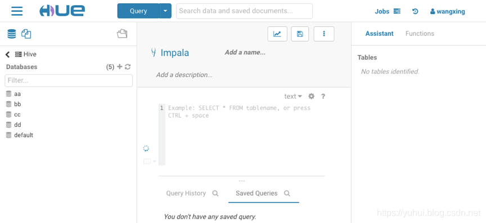Select the SQL database sources icon
This screenshot has height=223, width=486.
tap(12, 34)
